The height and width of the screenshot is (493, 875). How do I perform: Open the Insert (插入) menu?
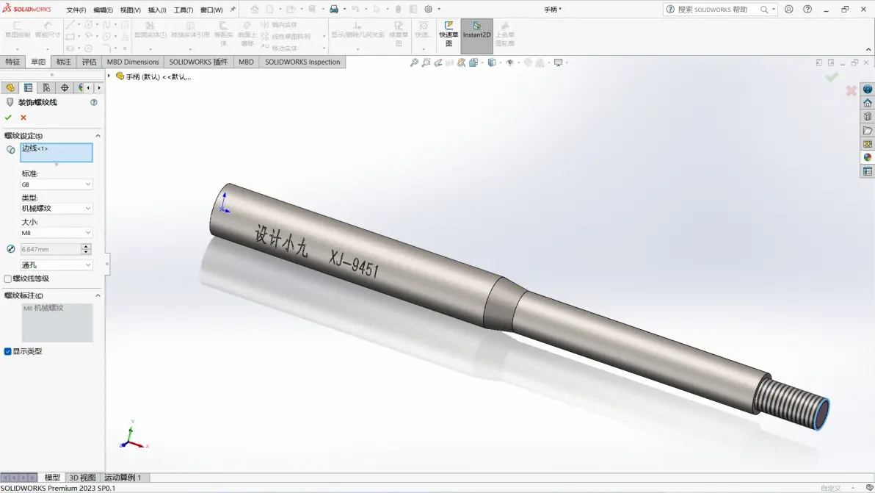click(x=157, y=10)
